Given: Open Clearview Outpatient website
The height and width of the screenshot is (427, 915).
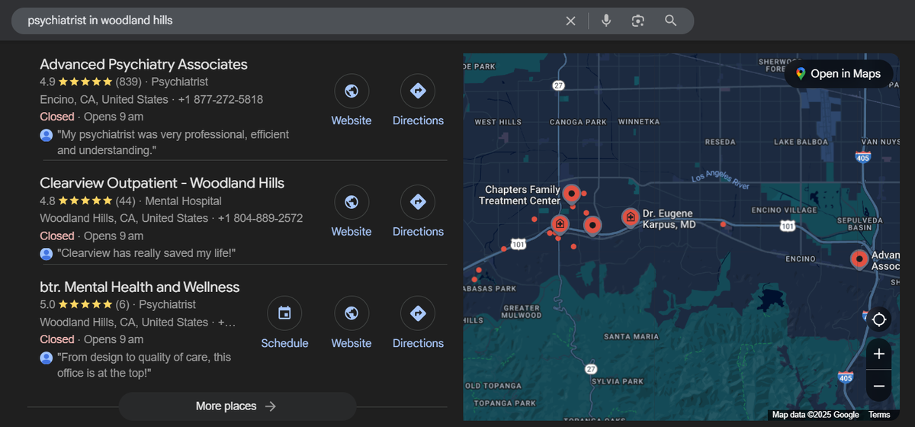Looking at the screenshot, I should [352, 203].
